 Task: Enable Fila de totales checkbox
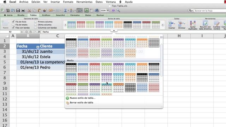click(13, 25)
